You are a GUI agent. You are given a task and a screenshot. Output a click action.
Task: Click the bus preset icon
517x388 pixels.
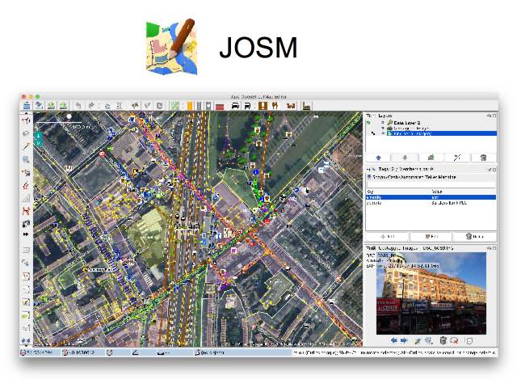tap(247, 106)
